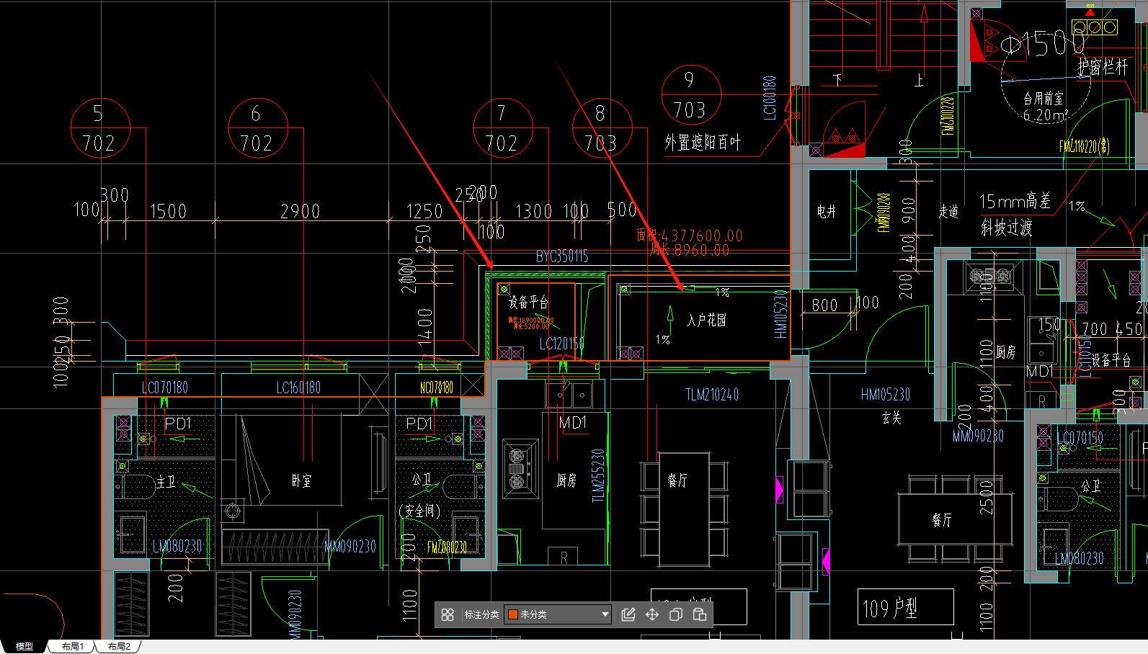
Task: Click the 主卫 room label
Action: tap(166, 481)
